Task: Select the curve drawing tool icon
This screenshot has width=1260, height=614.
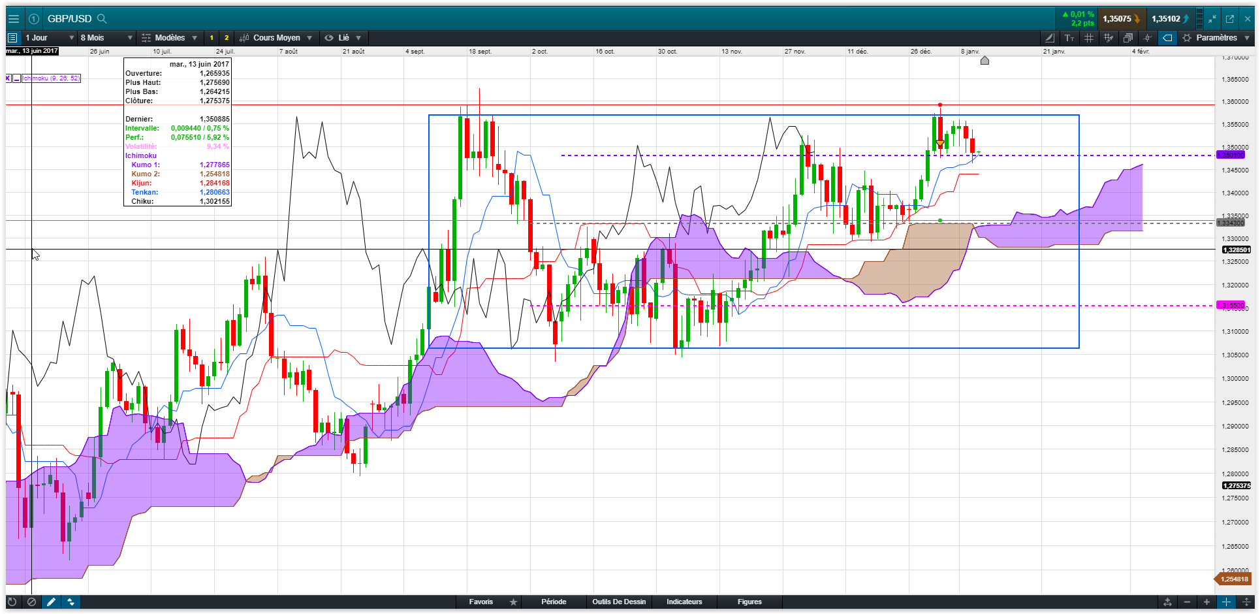Action: click(1050, 38)
